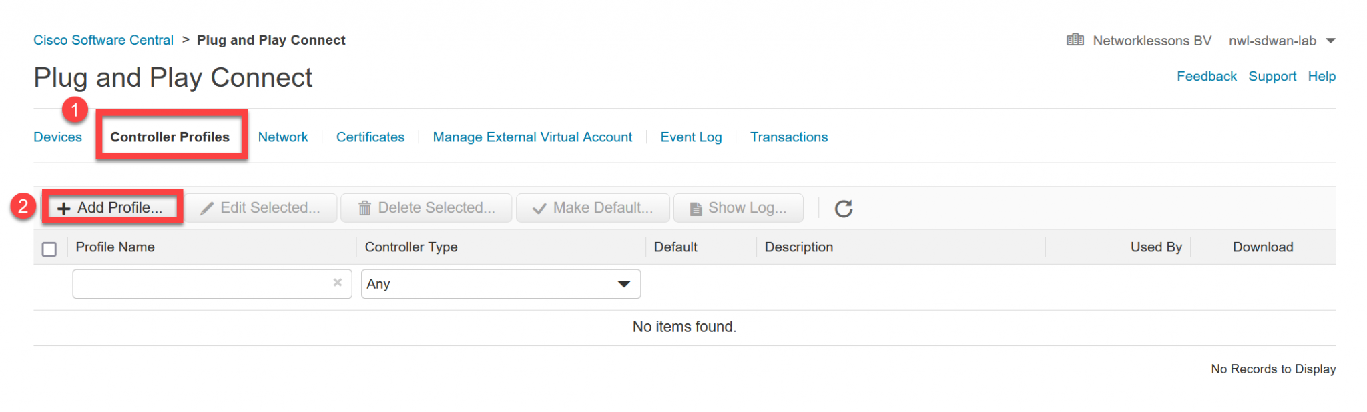1367x412 pixels.
Task: Click the Networklessons BV building icon
Action: pos(1075,40)
